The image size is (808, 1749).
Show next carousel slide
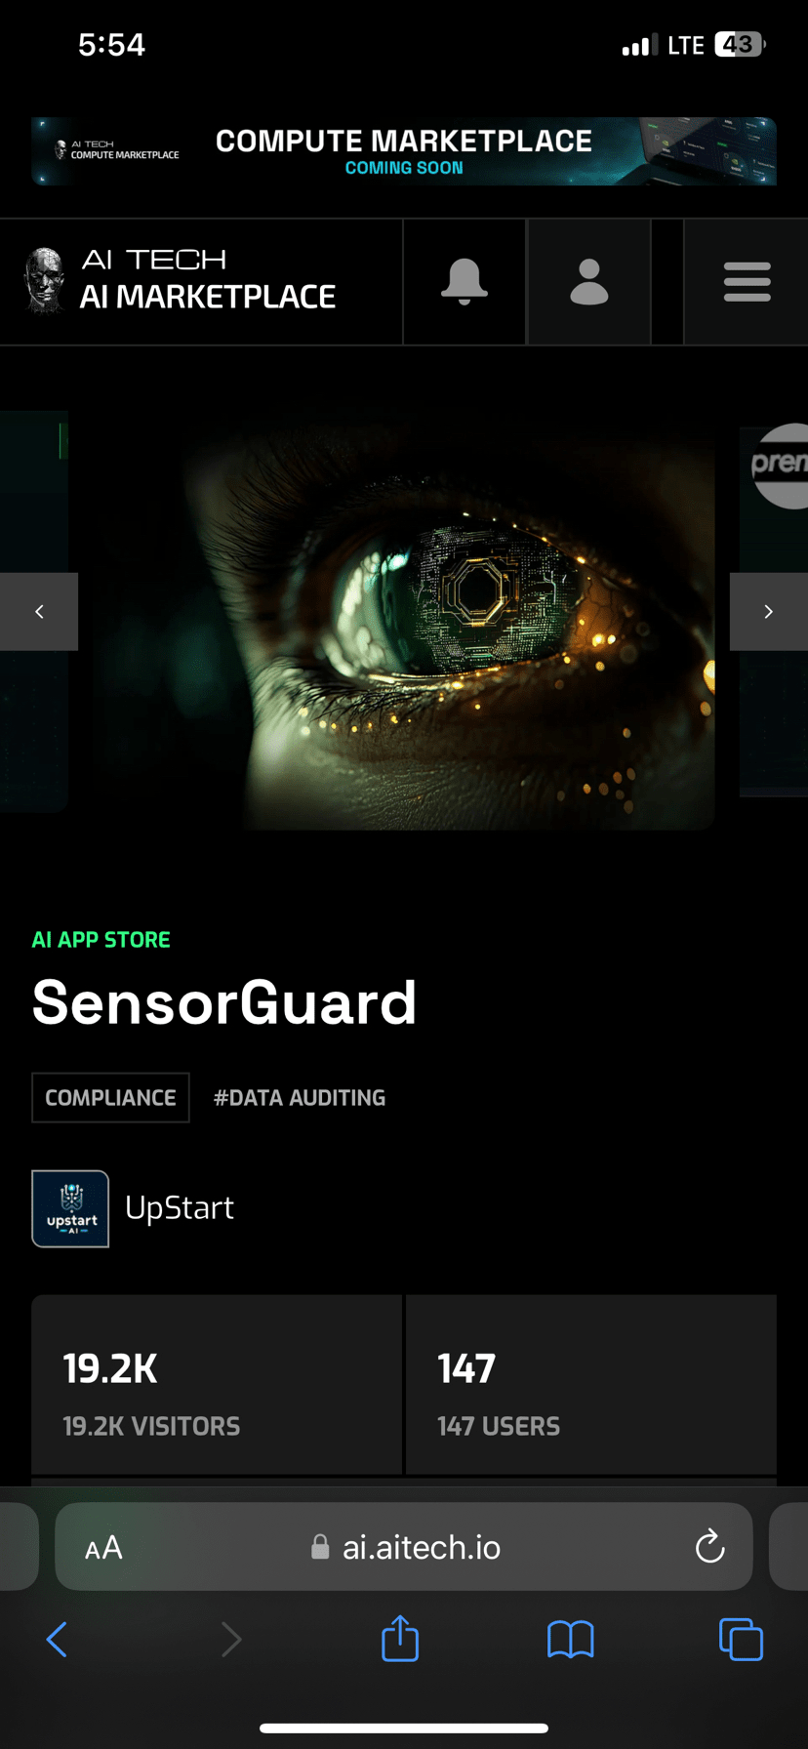click(x=769, y=611)
